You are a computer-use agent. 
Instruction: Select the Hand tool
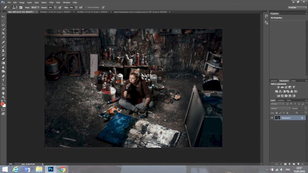3,93
